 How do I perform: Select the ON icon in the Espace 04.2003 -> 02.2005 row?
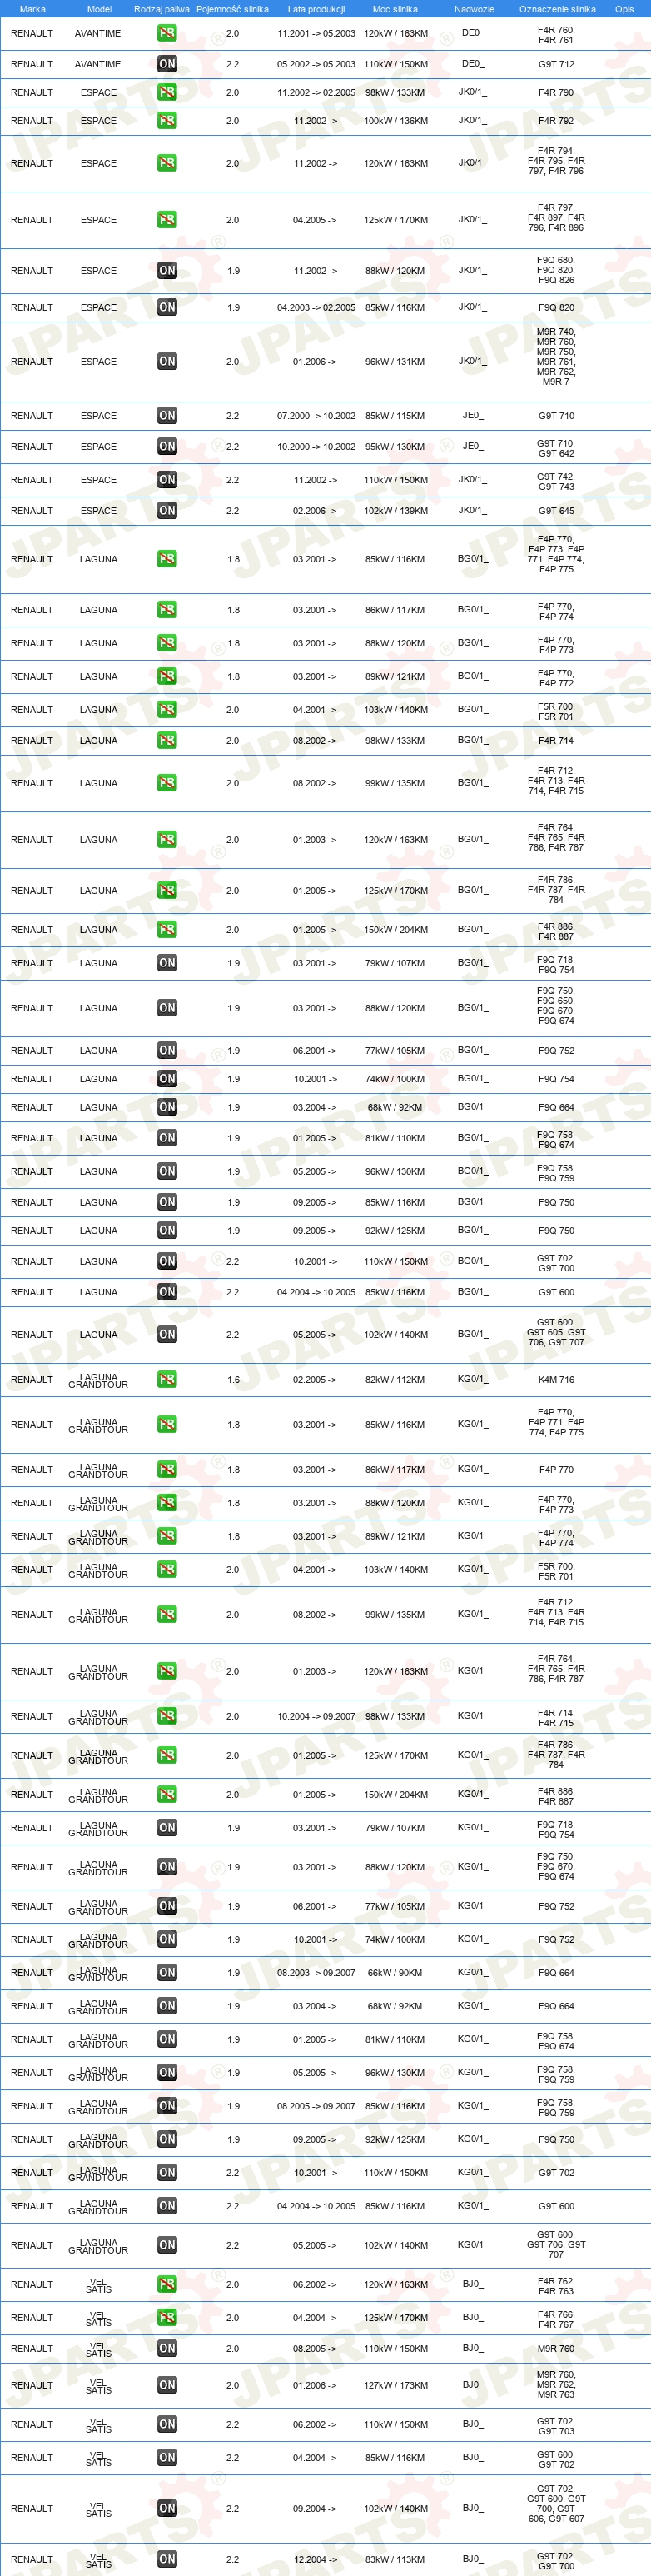(x=167, y=307)
